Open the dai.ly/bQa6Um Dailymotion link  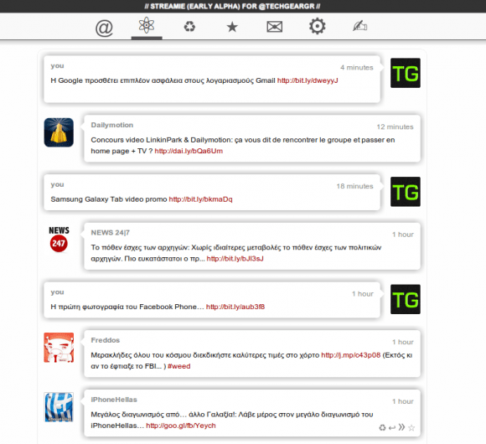[189, 151]
